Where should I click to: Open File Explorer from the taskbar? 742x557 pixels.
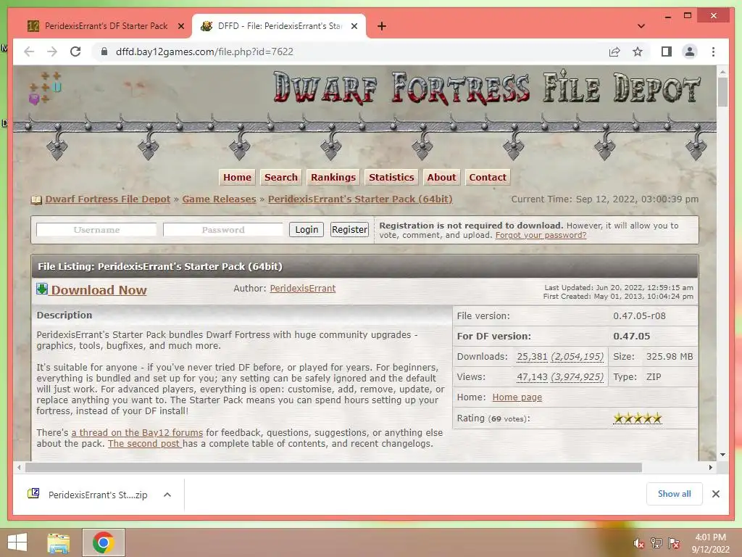click(58, 542)
